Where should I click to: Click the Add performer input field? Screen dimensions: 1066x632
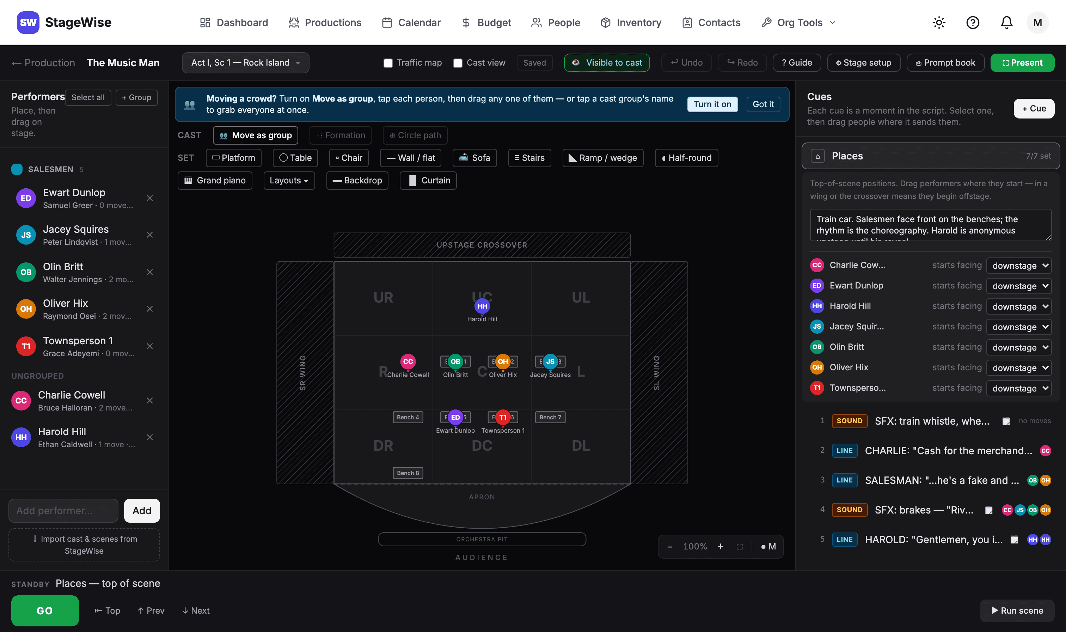(63, 511)
